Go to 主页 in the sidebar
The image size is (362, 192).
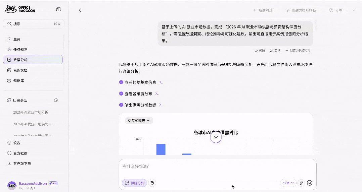(x=33, y=39)
